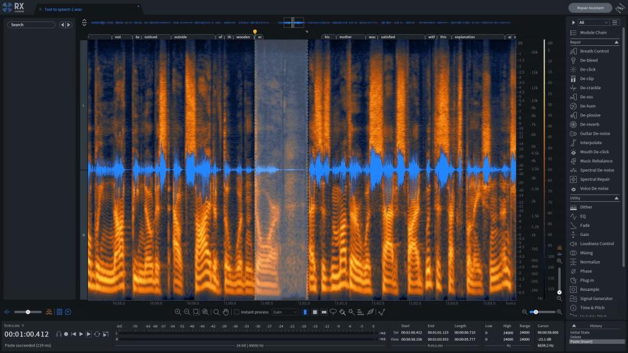628x353 pixels.
Task: Open the Spectral Repair module
Action: (594, 179)
